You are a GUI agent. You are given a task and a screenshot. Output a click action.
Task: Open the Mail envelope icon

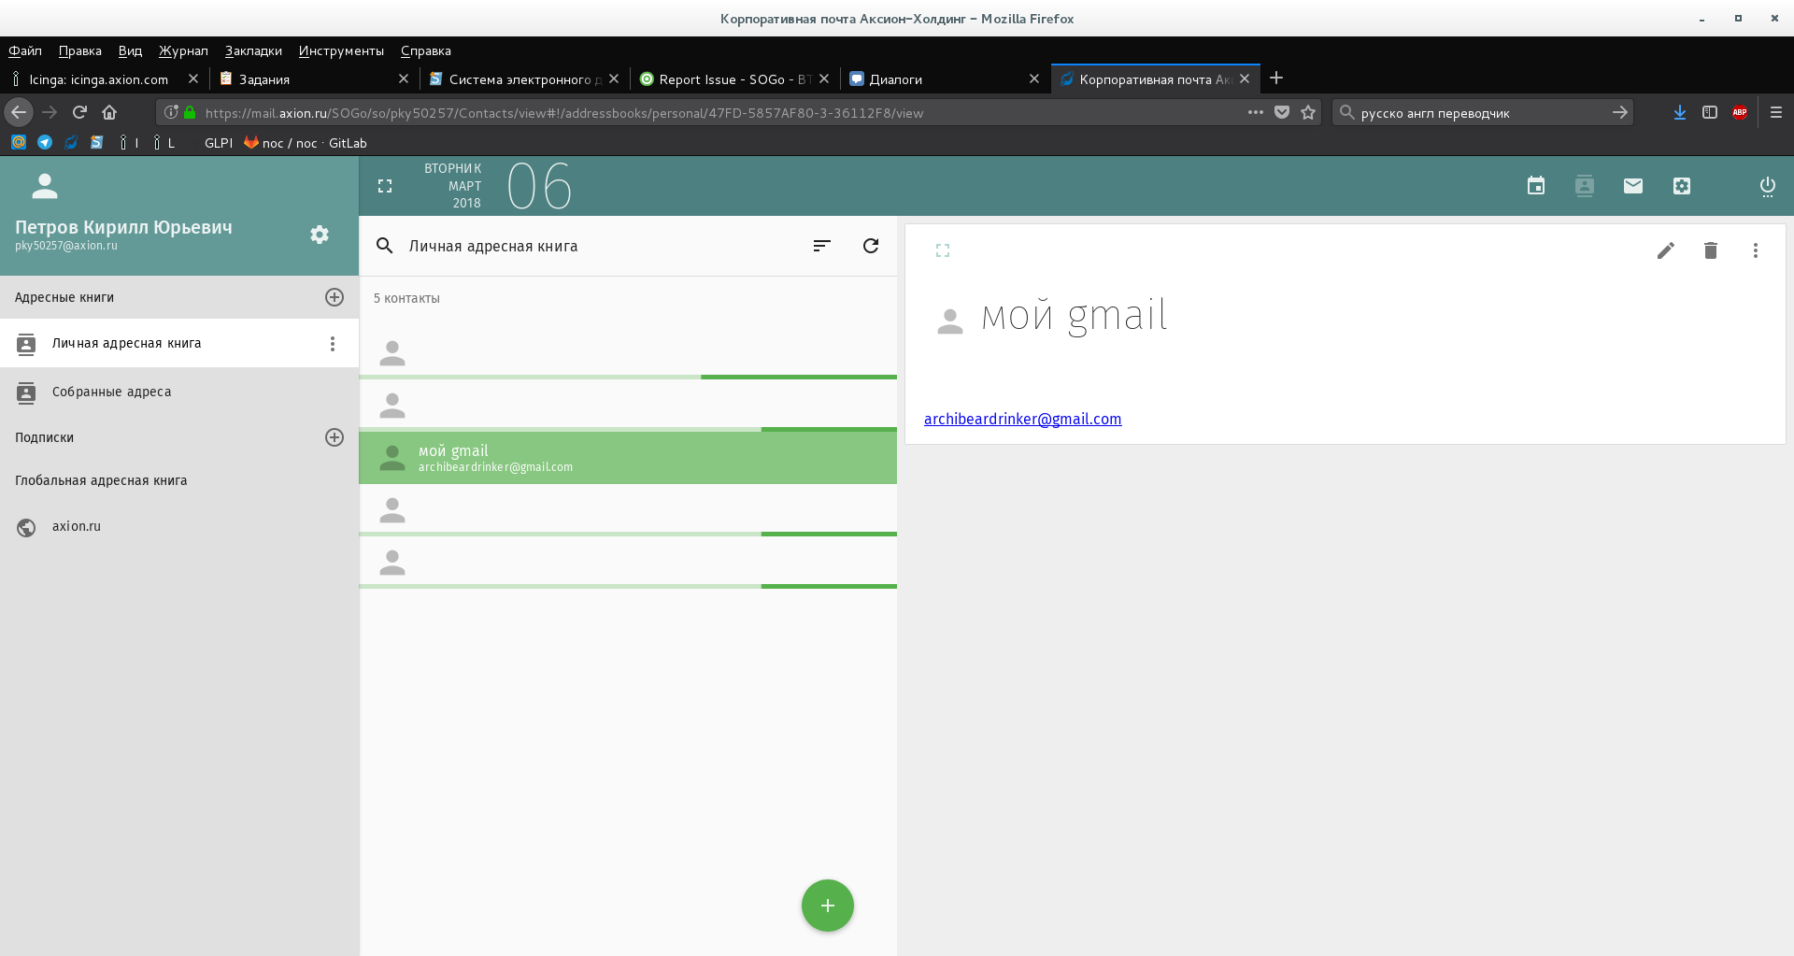(1632, 186)
